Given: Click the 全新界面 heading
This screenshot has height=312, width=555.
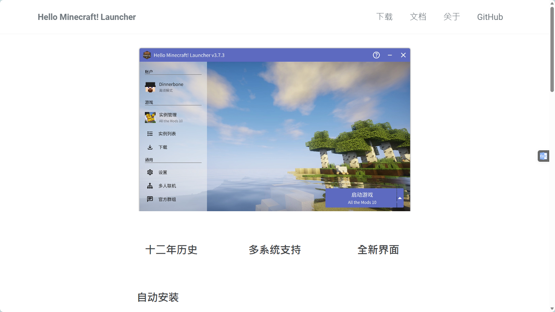Looking at the screenshot, I should pyautogui.click(x=378, y=250).
